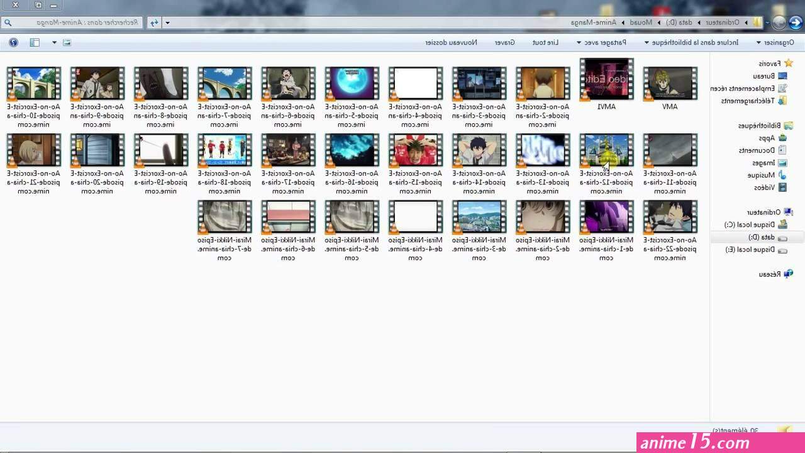Expand the arrow between Ordinateur and data (D:)

[x=699, y=23]
